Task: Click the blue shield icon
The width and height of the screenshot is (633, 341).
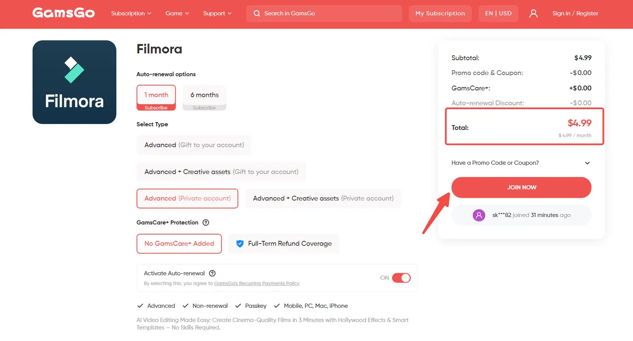Action: click(240, 244)
